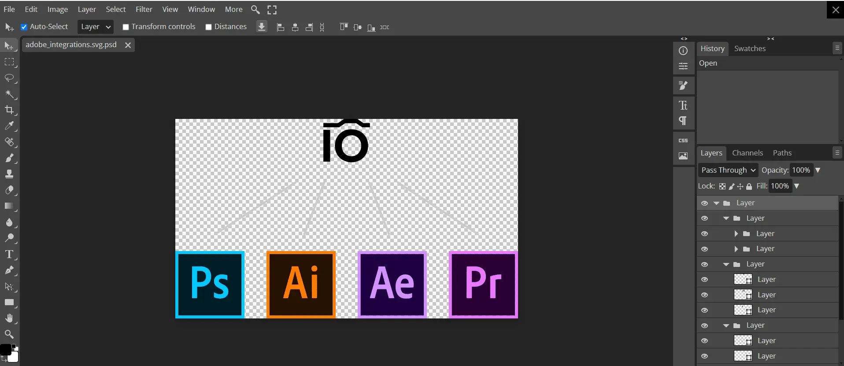Click the black foreground color swatch
The image size is (844, 366).
[x=5, y=350]
